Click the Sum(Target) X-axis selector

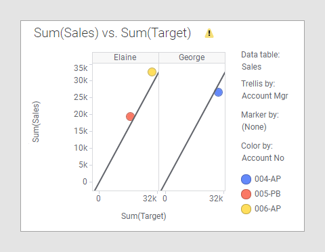click(x=144, y=216)
